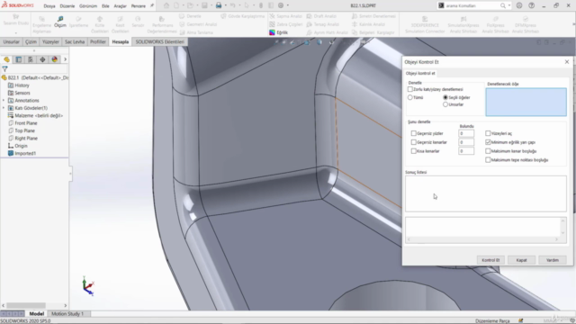576x324 pixels.
Task: Switch to FeatureManager design tree tab
Action: point(6,59)
